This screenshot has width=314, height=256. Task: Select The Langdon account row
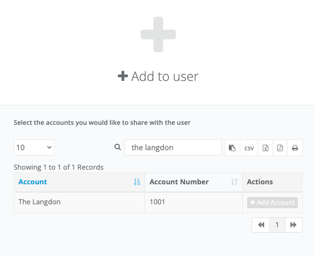(40, 202)
